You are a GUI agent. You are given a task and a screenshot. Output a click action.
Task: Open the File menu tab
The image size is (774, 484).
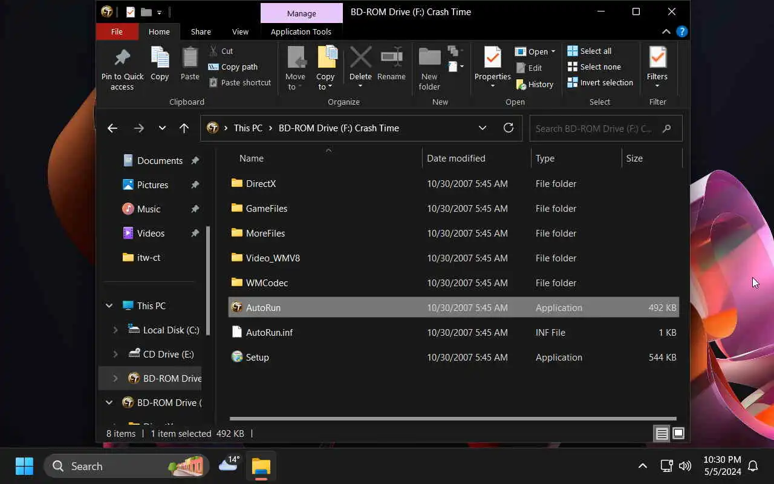point(117,31)
